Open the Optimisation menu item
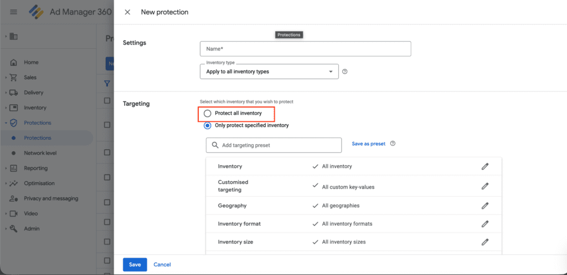Viewport: 567px width, 275px height. 39,184
